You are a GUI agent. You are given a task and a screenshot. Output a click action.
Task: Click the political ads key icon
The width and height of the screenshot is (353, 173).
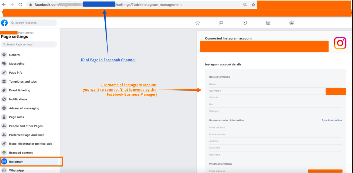pyautogui.click(x=4, y=144)
